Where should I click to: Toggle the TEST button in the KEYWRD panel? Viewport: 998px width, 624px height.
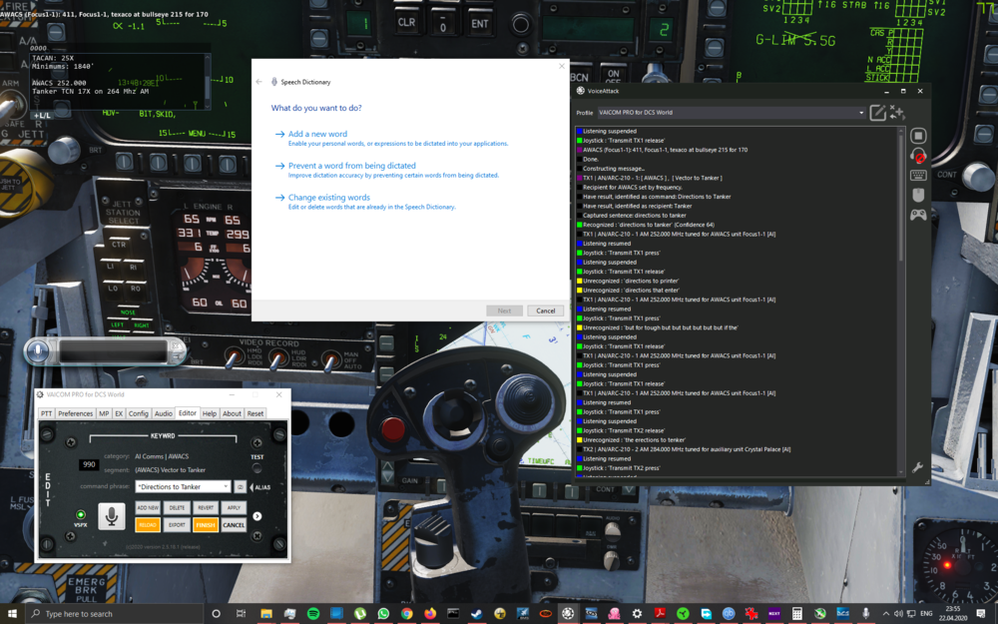click(x=257, y=466)
